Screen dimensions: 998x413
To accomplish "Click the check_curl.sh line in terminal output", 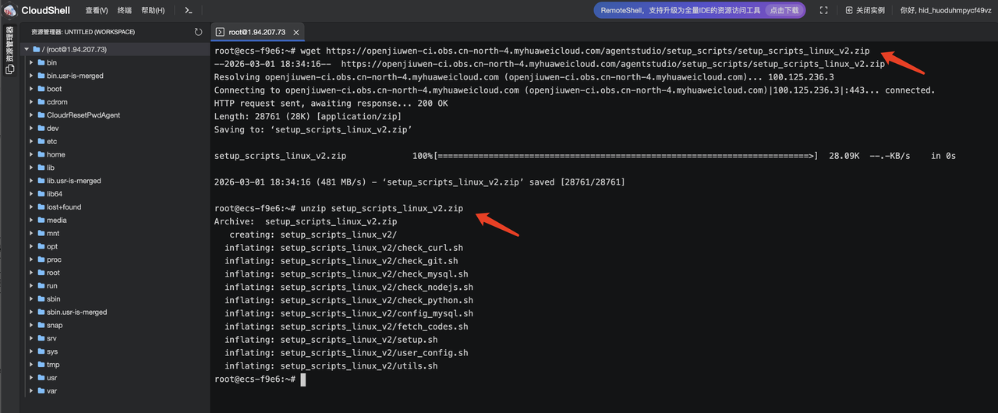I will (x=344, y=248).
